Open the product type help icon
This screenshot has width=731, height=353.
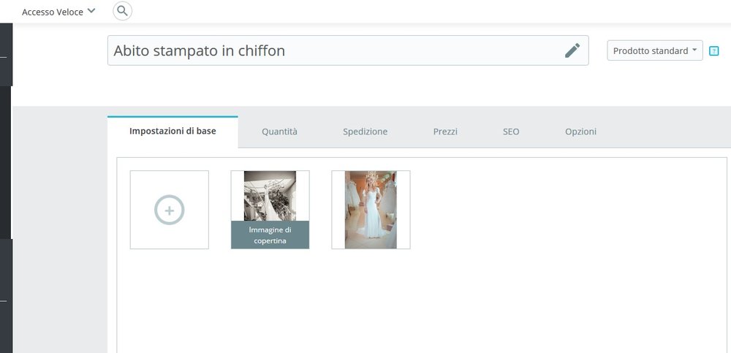(713, 51)
